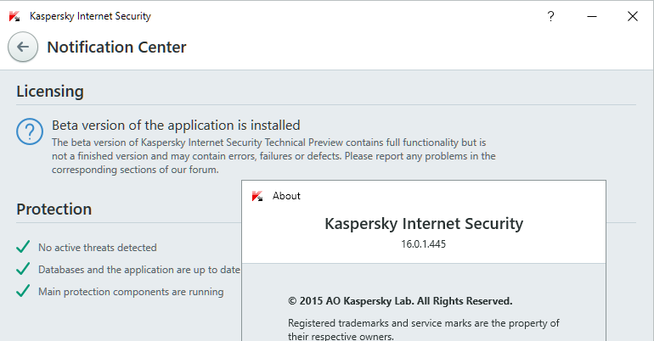
Task: Click 'No active threats detected' text
Action: (x=98, y=248)
